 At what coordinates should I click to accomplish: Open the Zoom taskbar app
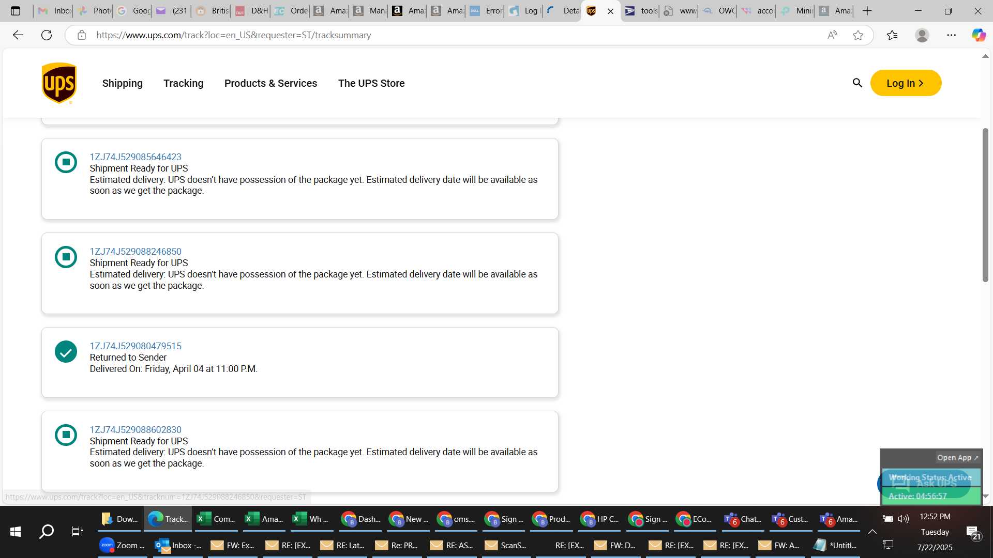[123, 545]
